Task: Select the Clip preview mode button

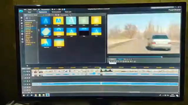Action: tap(113, 59)
